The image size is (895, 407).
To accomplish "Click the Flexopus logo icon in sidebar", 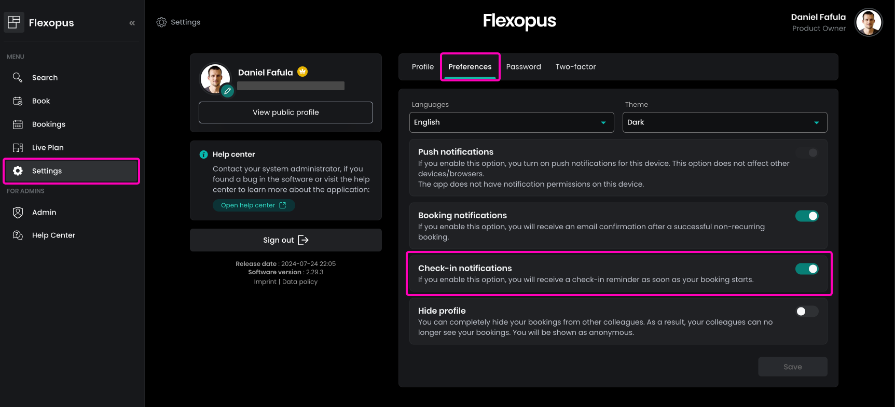I will tap(14, 22).
